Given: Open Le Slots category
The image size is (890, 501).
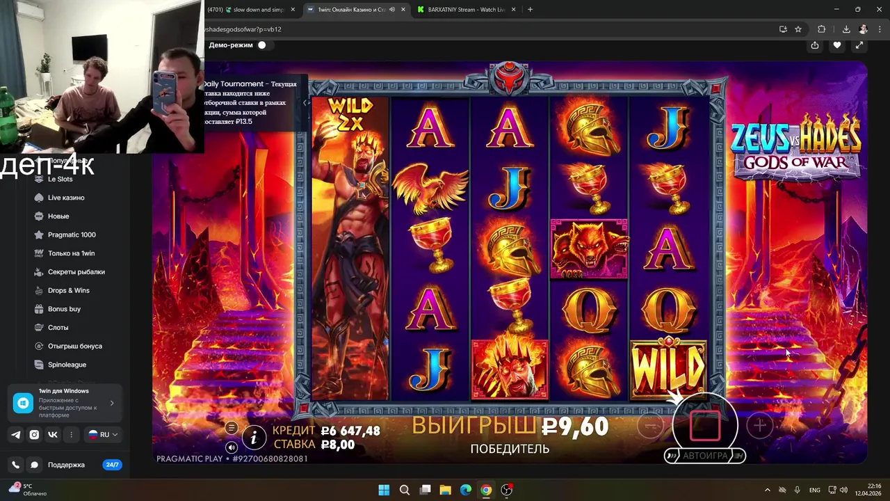Looking at the screenshot, I should click(60, 179).
